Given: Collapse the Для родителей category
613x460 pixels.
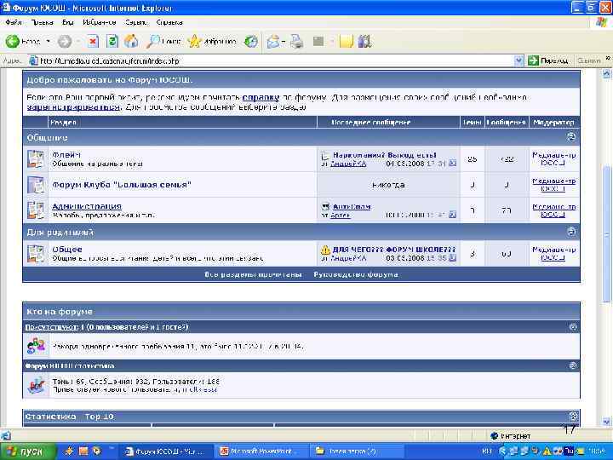Looking at the screenshot, I should (571, 232).
